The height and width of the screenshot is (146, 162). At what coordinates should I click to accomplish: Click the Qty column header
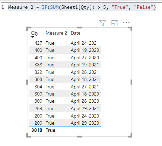34,33
